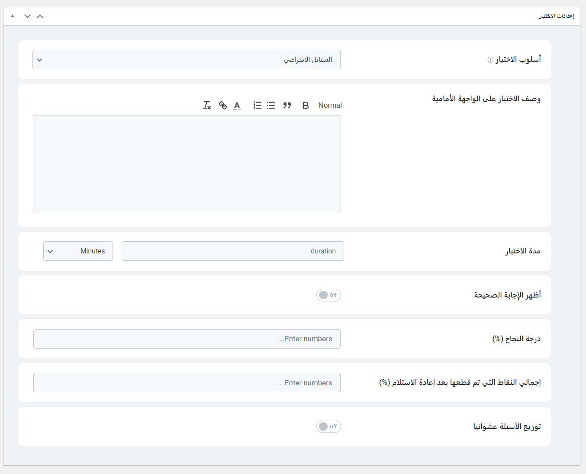Apply numbered list formatting
The width and height of the screenshot is (586, 474).
(x=258, y=105)
